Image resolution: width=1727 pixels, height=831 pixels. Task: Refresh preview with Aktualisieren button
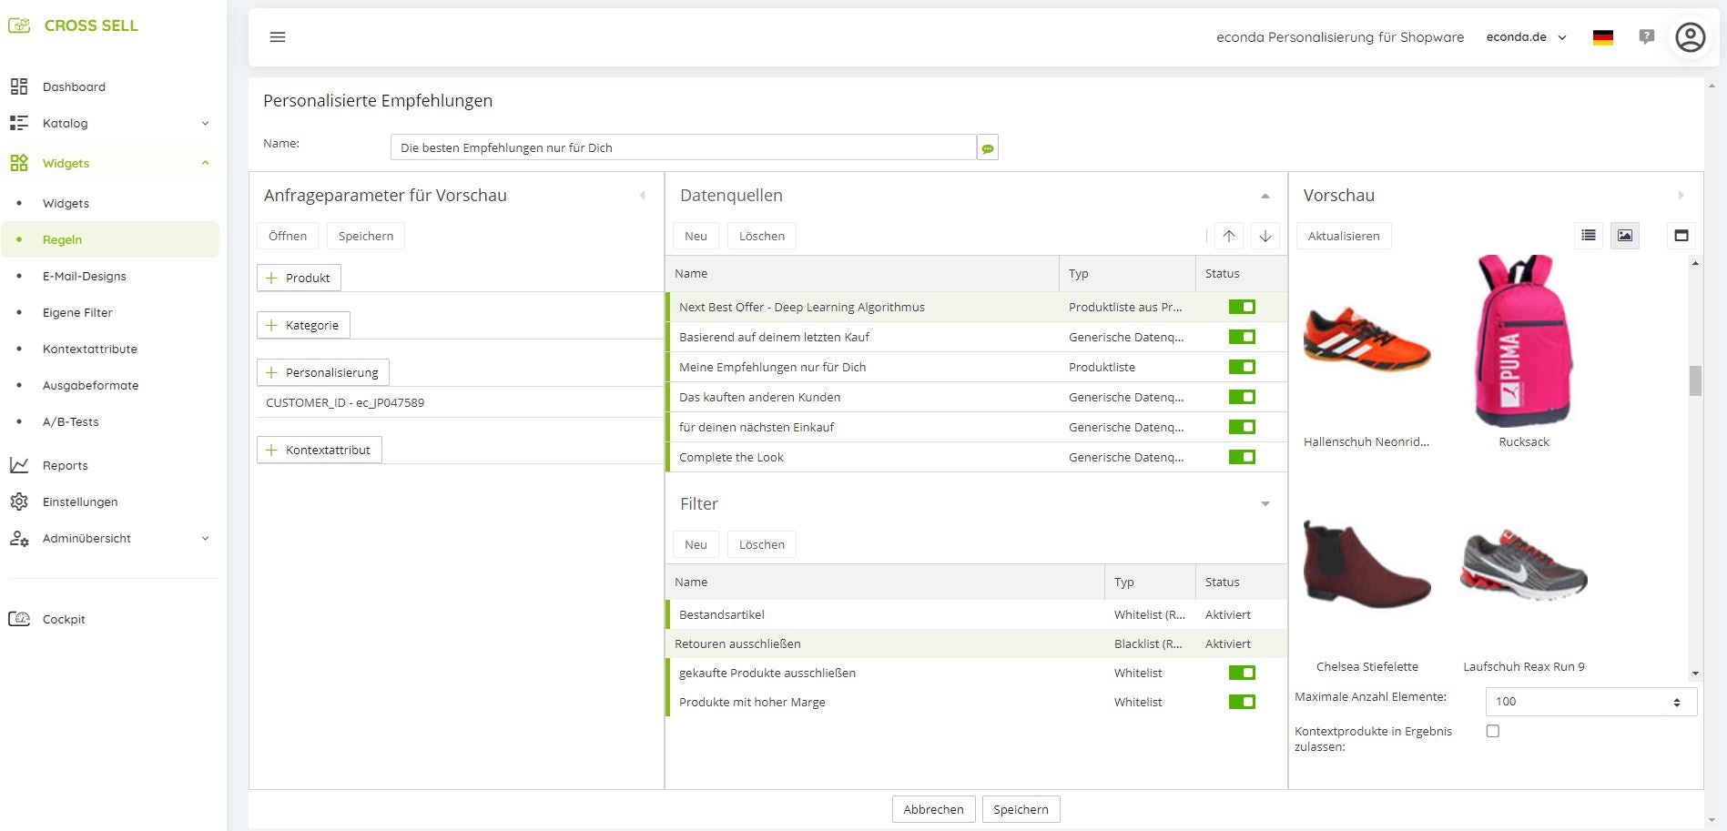[1344, 236]
